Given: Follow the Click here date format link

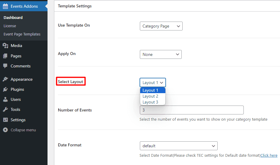Looking at the screenshot, I should click(x=269, y=155).
